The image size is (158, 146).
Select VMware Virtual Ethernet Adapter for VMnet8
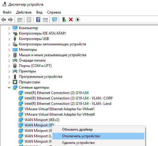(x=60, y=114)
